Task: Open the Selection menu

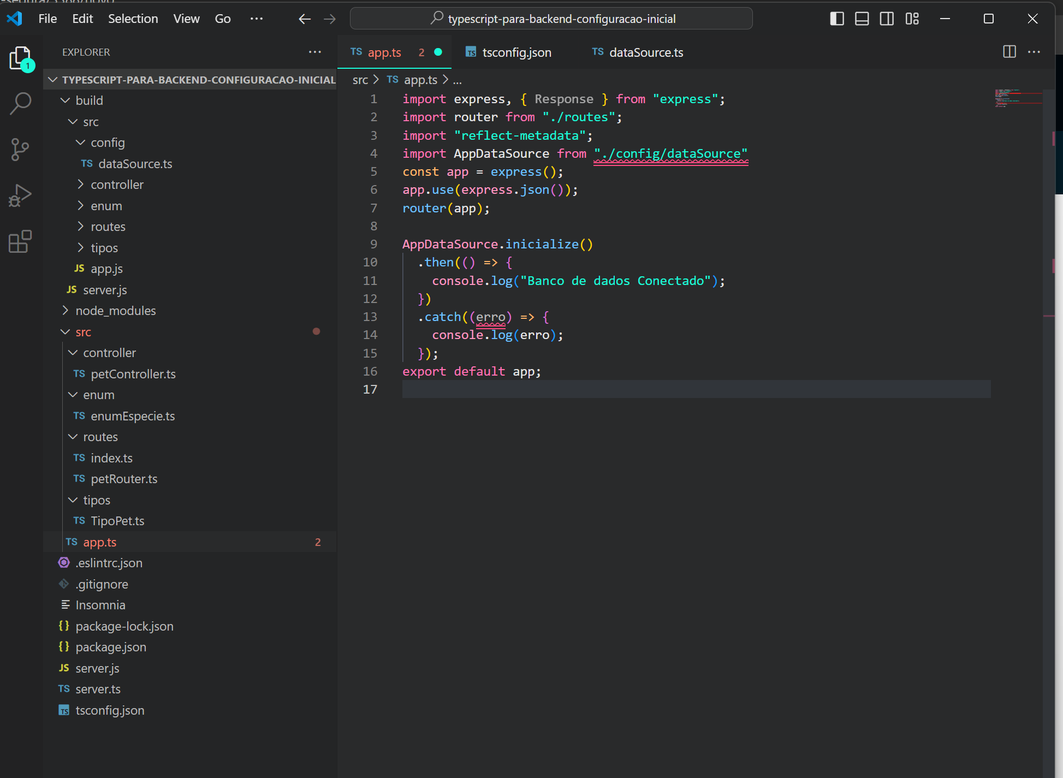Action: coord(133,19)
